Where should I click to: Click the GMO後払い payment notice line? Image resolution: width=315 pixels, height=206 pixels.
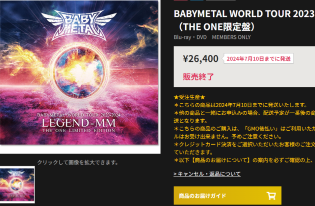click(x=244, y=129)
